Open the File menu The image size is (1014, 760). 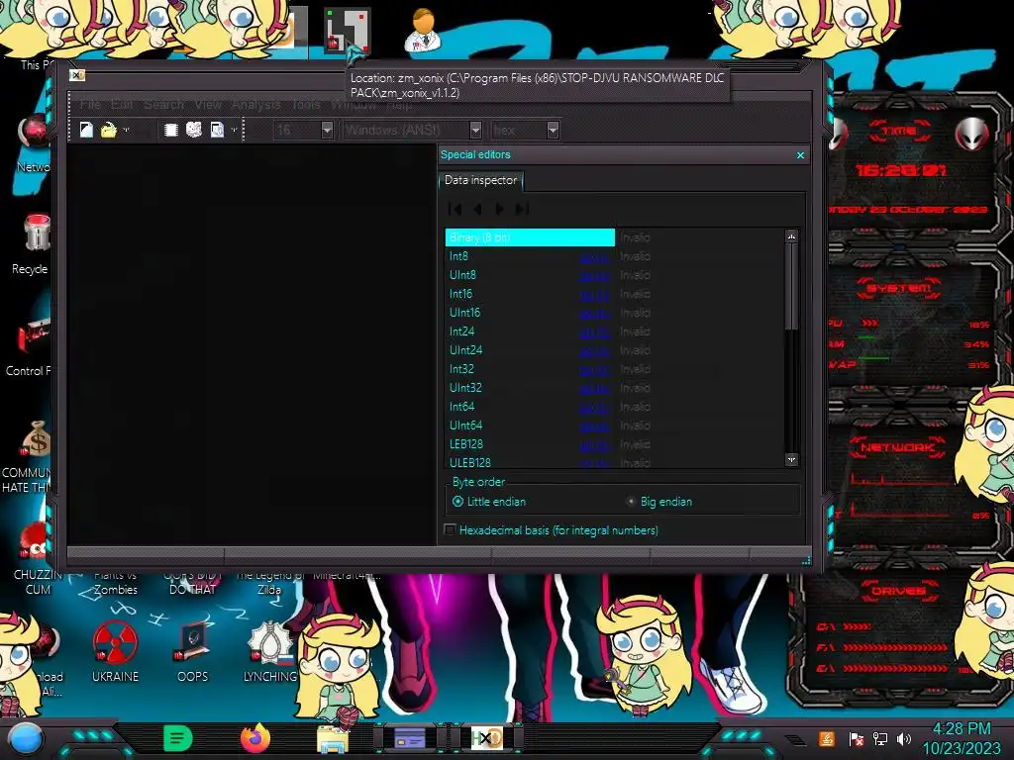coord(90,104)
